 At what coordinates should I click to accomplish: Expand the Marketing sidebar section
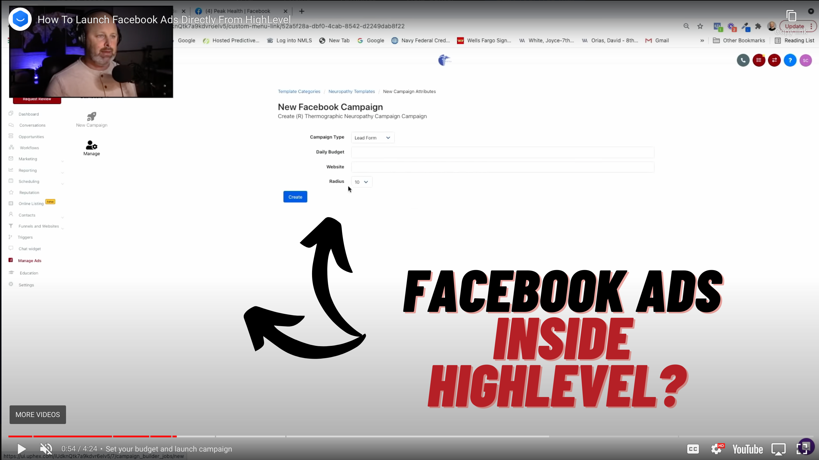pyautogui.click(x=62, y=161)
